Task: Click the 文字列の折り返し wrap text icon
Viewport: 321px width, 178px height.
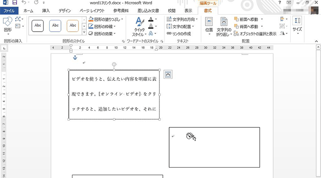Action: tap(224, 26)
